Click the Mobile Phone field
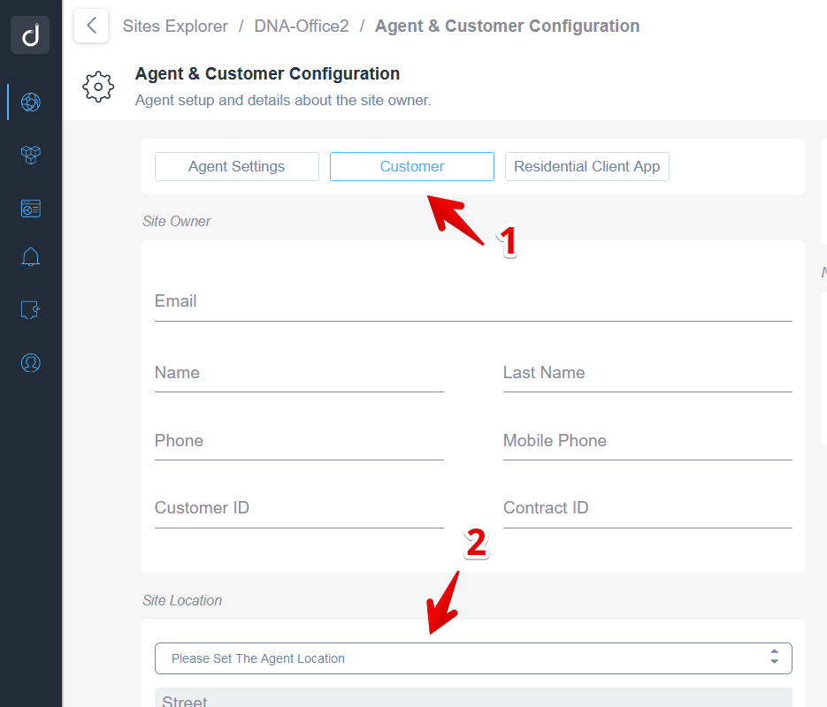Viewport: 827px width, 707px height. coord(647,442)
